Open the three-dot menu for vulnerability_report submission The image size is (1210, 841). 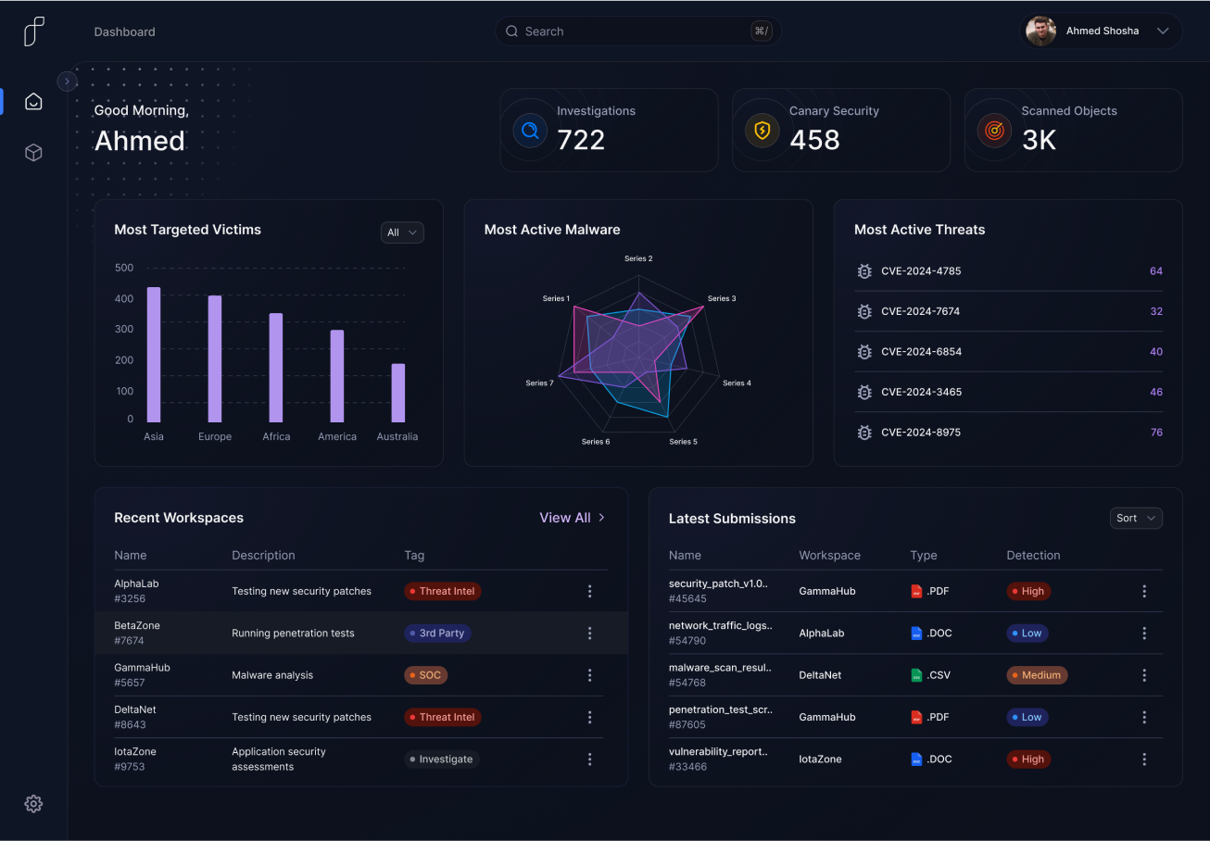point(1144,759)
